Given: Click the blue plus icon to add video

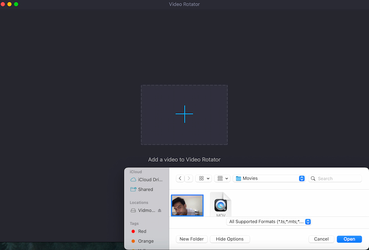Looking at the screenshot, I should click(x=184, y=114).
